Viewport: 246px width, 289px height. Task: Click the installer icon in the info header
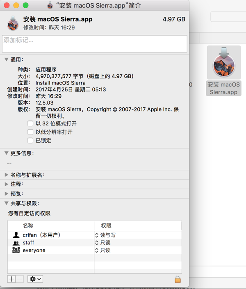(13, 23)
